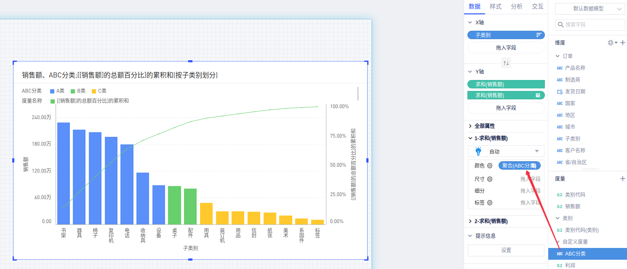Click sort icon on 子类别 field pill
This screenshot has width=627, height=269.
point(539,35)
